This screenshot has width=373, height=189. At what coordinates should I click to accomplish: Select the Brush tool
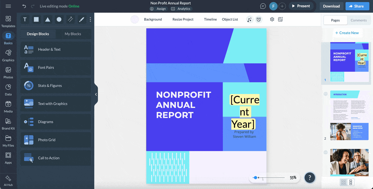coord(81,19)
